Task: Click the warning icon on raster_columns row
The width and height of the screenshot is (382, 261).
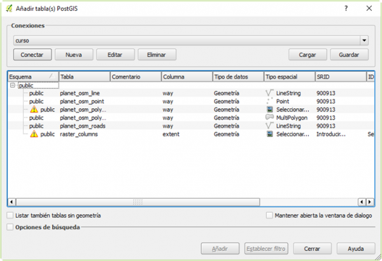Action: tap(34, 134)
